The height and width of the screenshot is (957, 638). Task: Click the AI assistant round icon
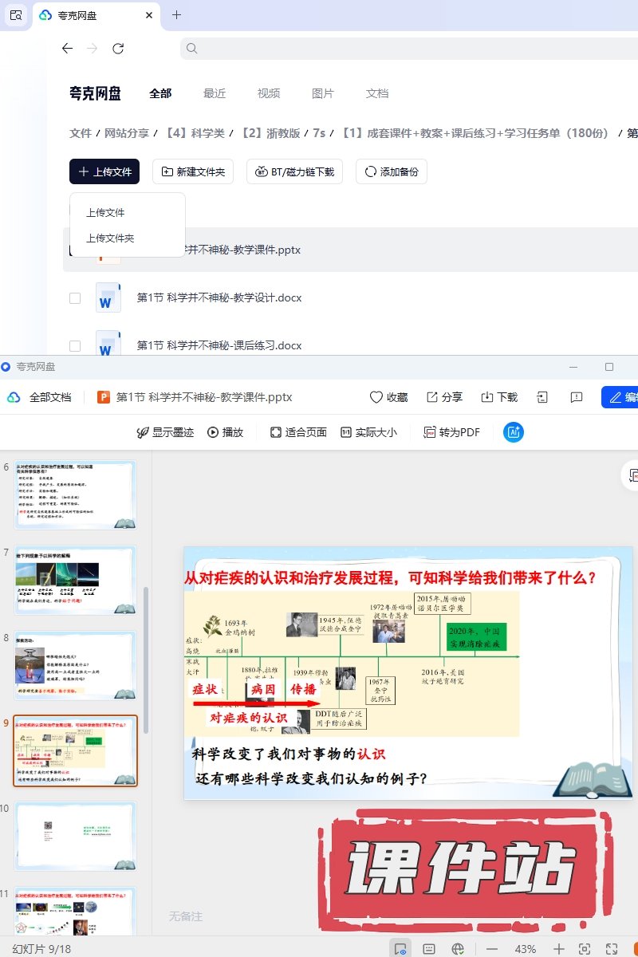(x=514, y=432)
